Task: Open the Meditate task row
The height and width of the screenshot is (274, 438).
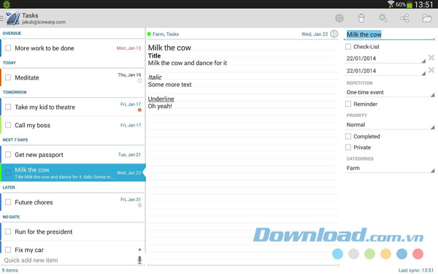Action: pos(72,77)
